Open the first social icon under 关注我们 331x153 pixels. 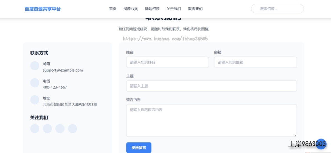tap(35, 129)
